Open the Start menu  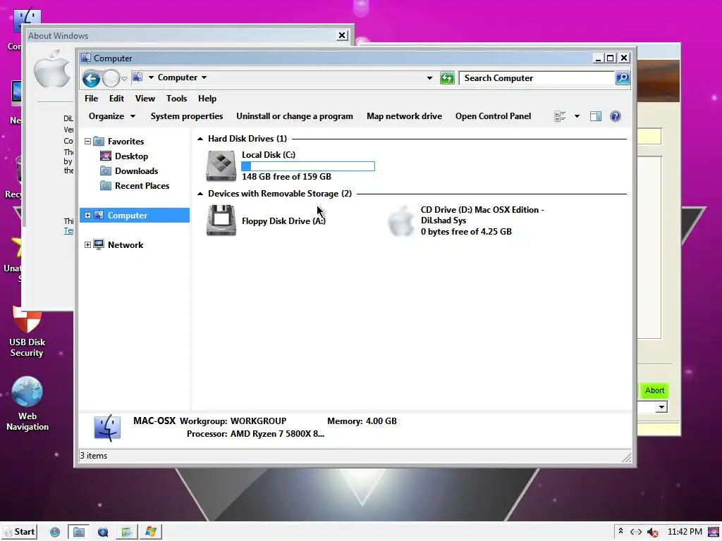[19, 532]
